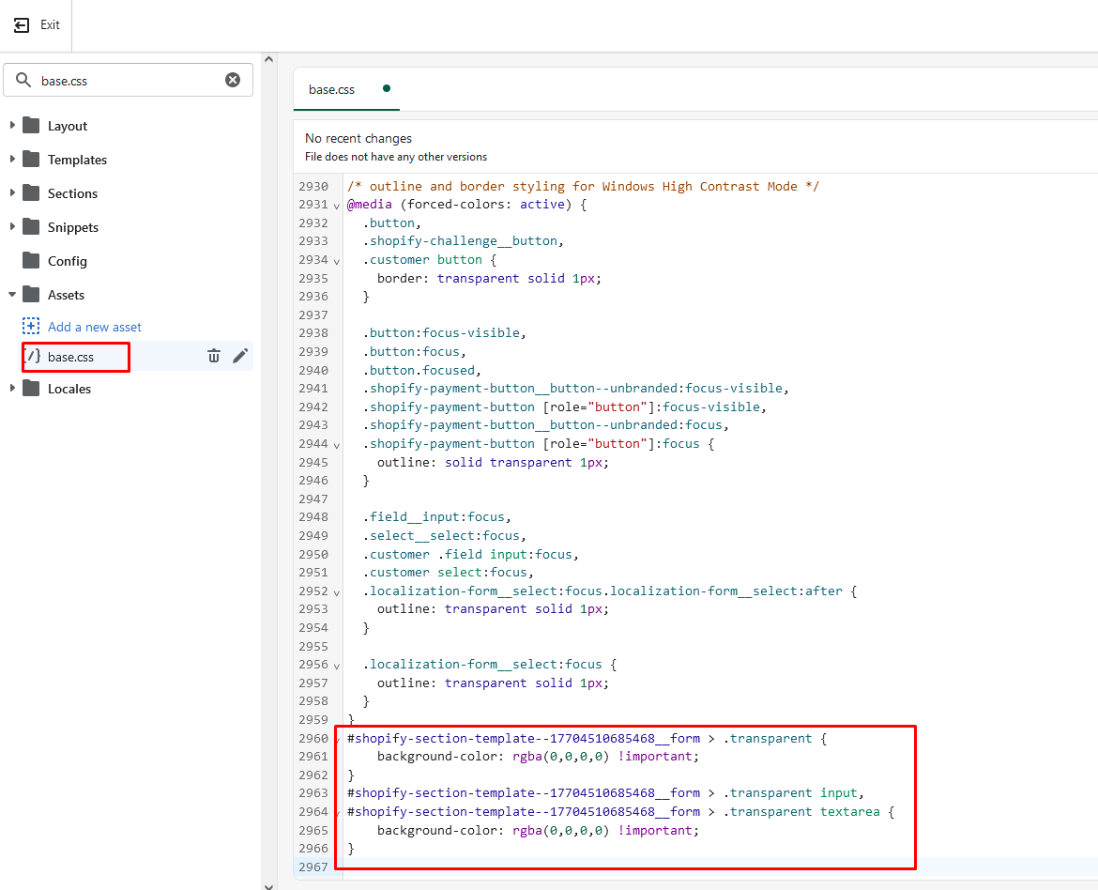The image size is (1098, 890).
Task: Expand the Templates folder
Action: click(x=12, y=159)
